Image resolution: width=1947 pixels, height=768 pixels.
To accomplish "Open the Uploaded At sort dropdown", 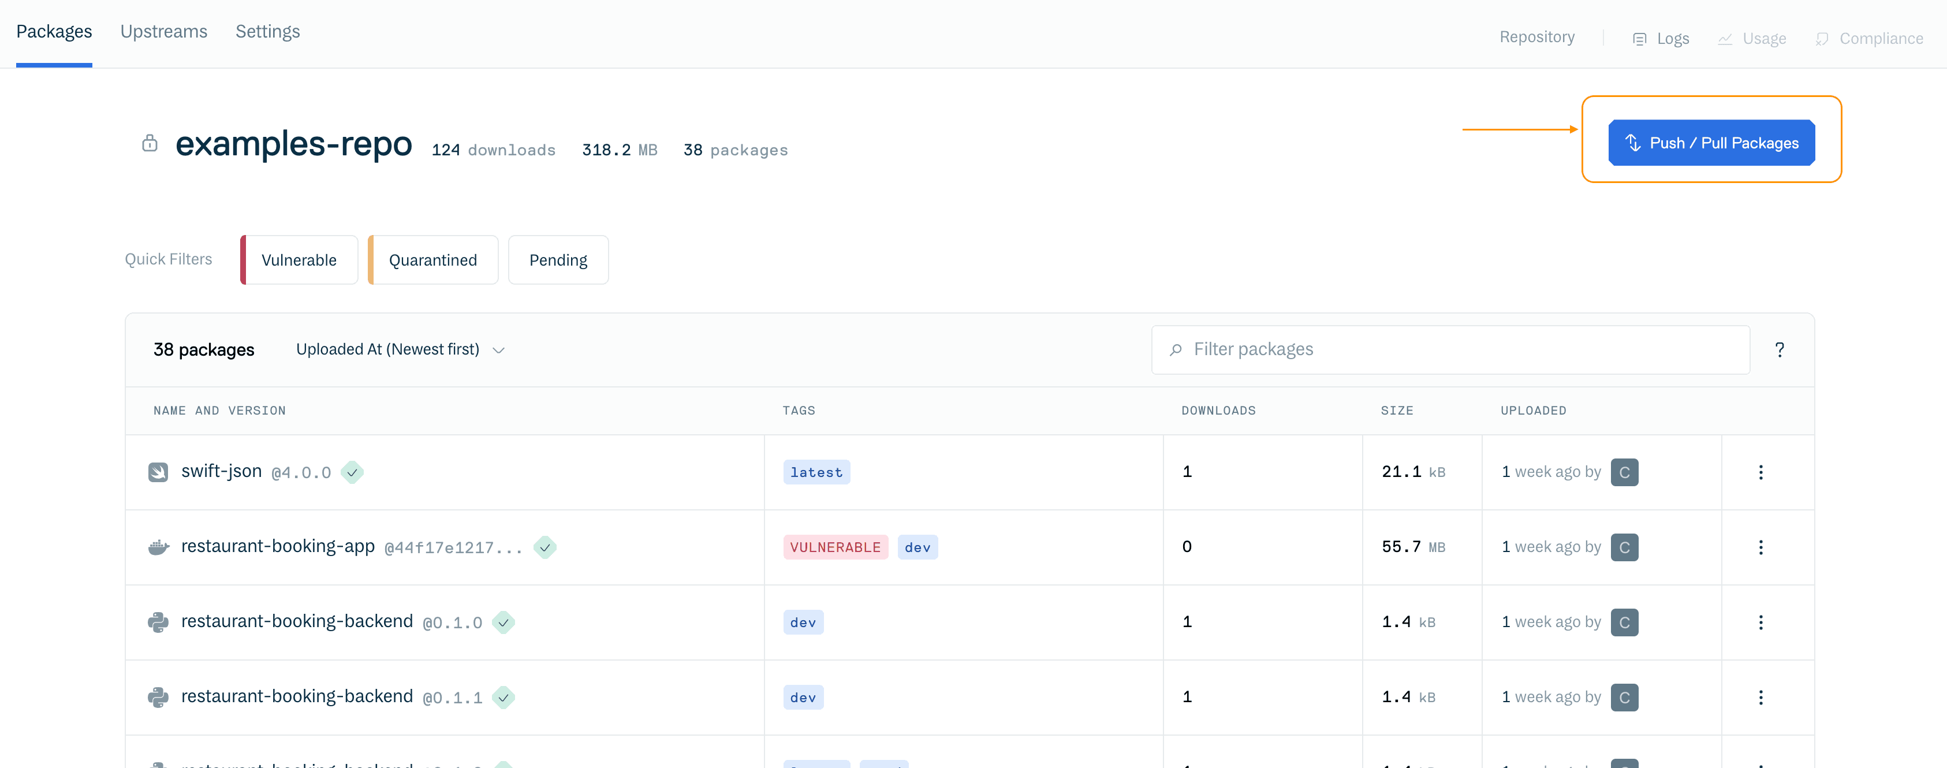I will [x=398, y=349].
